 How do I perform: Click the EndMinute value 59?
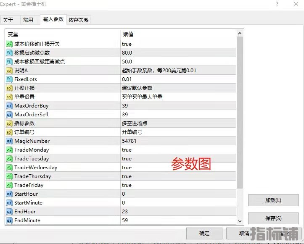[x=125, y=220]
